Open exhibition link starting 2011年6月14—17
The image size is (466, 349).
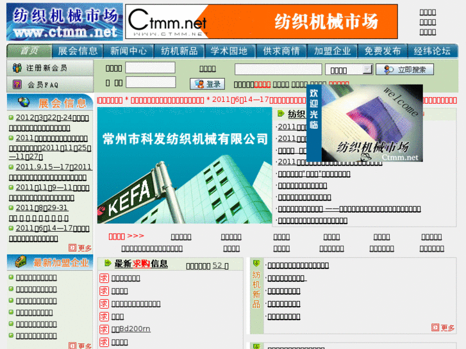click(x=49, y=233)
